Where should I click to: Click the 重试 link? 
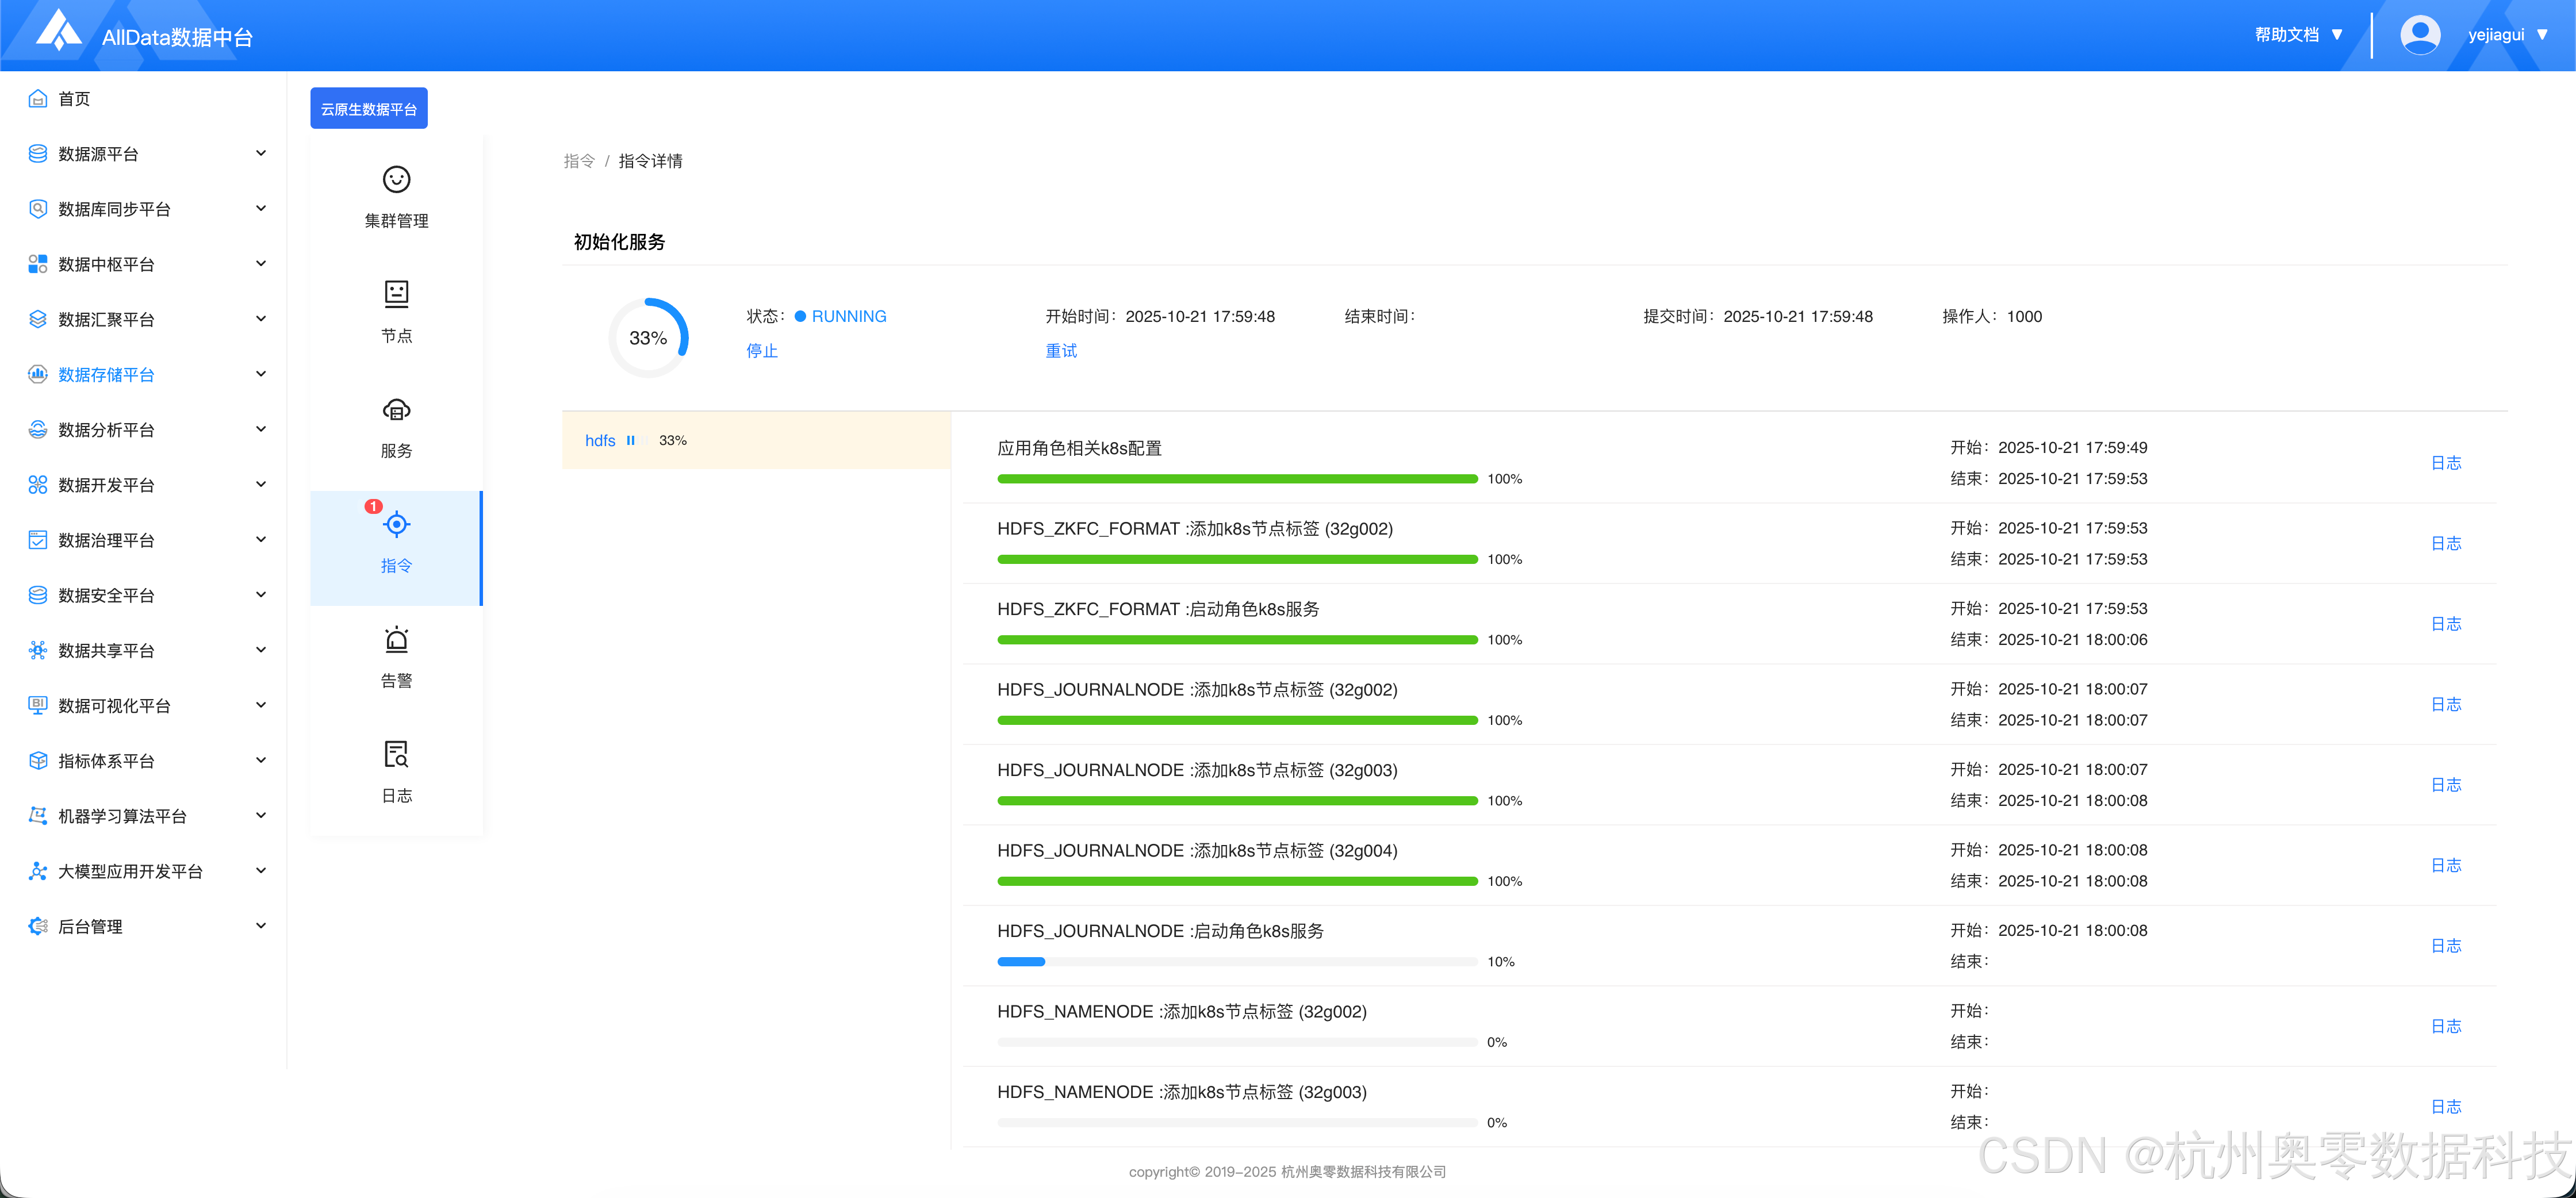pyautogui.click(x=1061, y=350)
